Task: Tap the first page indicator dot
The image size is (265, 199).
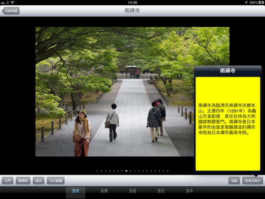Action: pyautogui.click(x=97, y=171)
